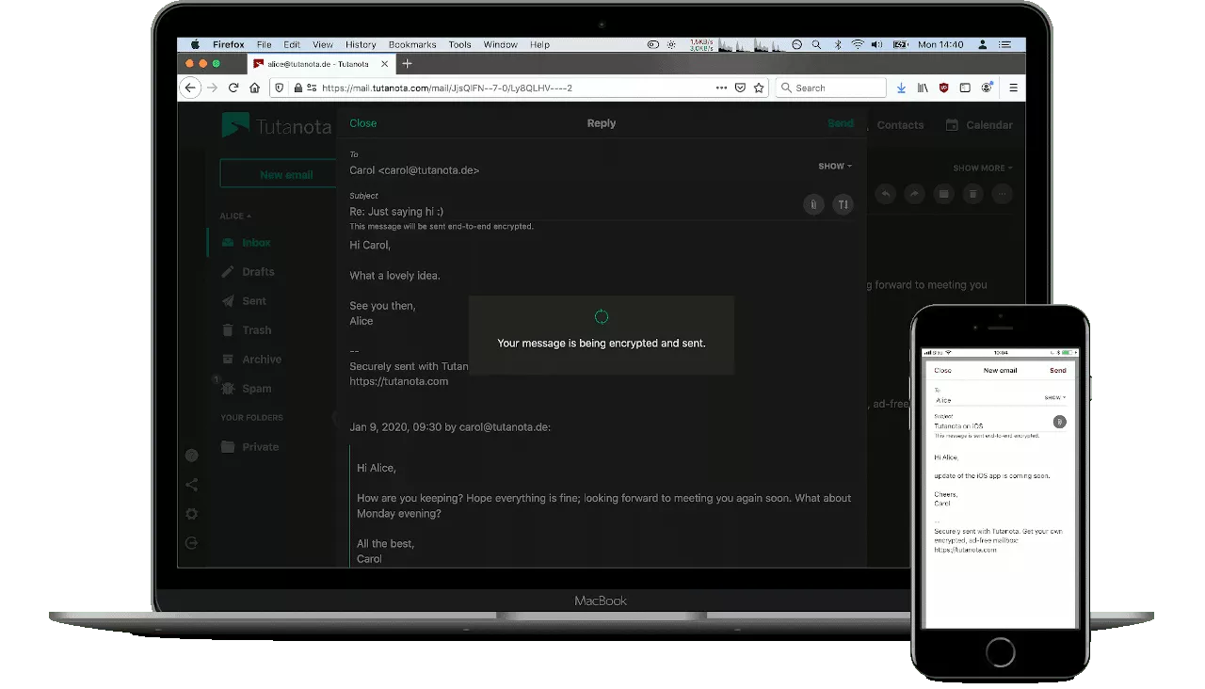Open the File menu
Screen dimensions: 1205x689
(x=264, y=44)
